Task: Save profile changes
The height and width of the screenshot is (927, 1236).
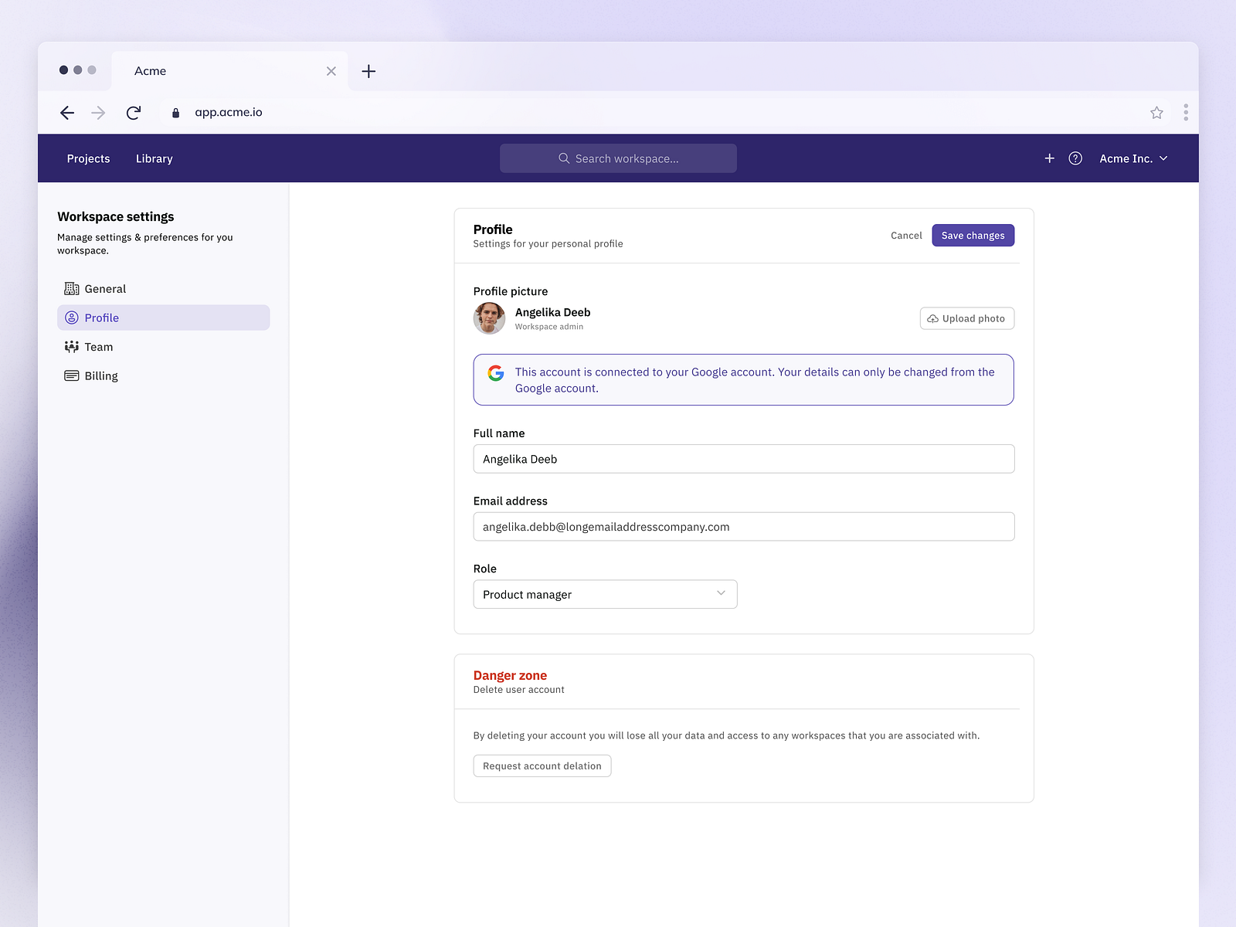Action: click(973, 235)
